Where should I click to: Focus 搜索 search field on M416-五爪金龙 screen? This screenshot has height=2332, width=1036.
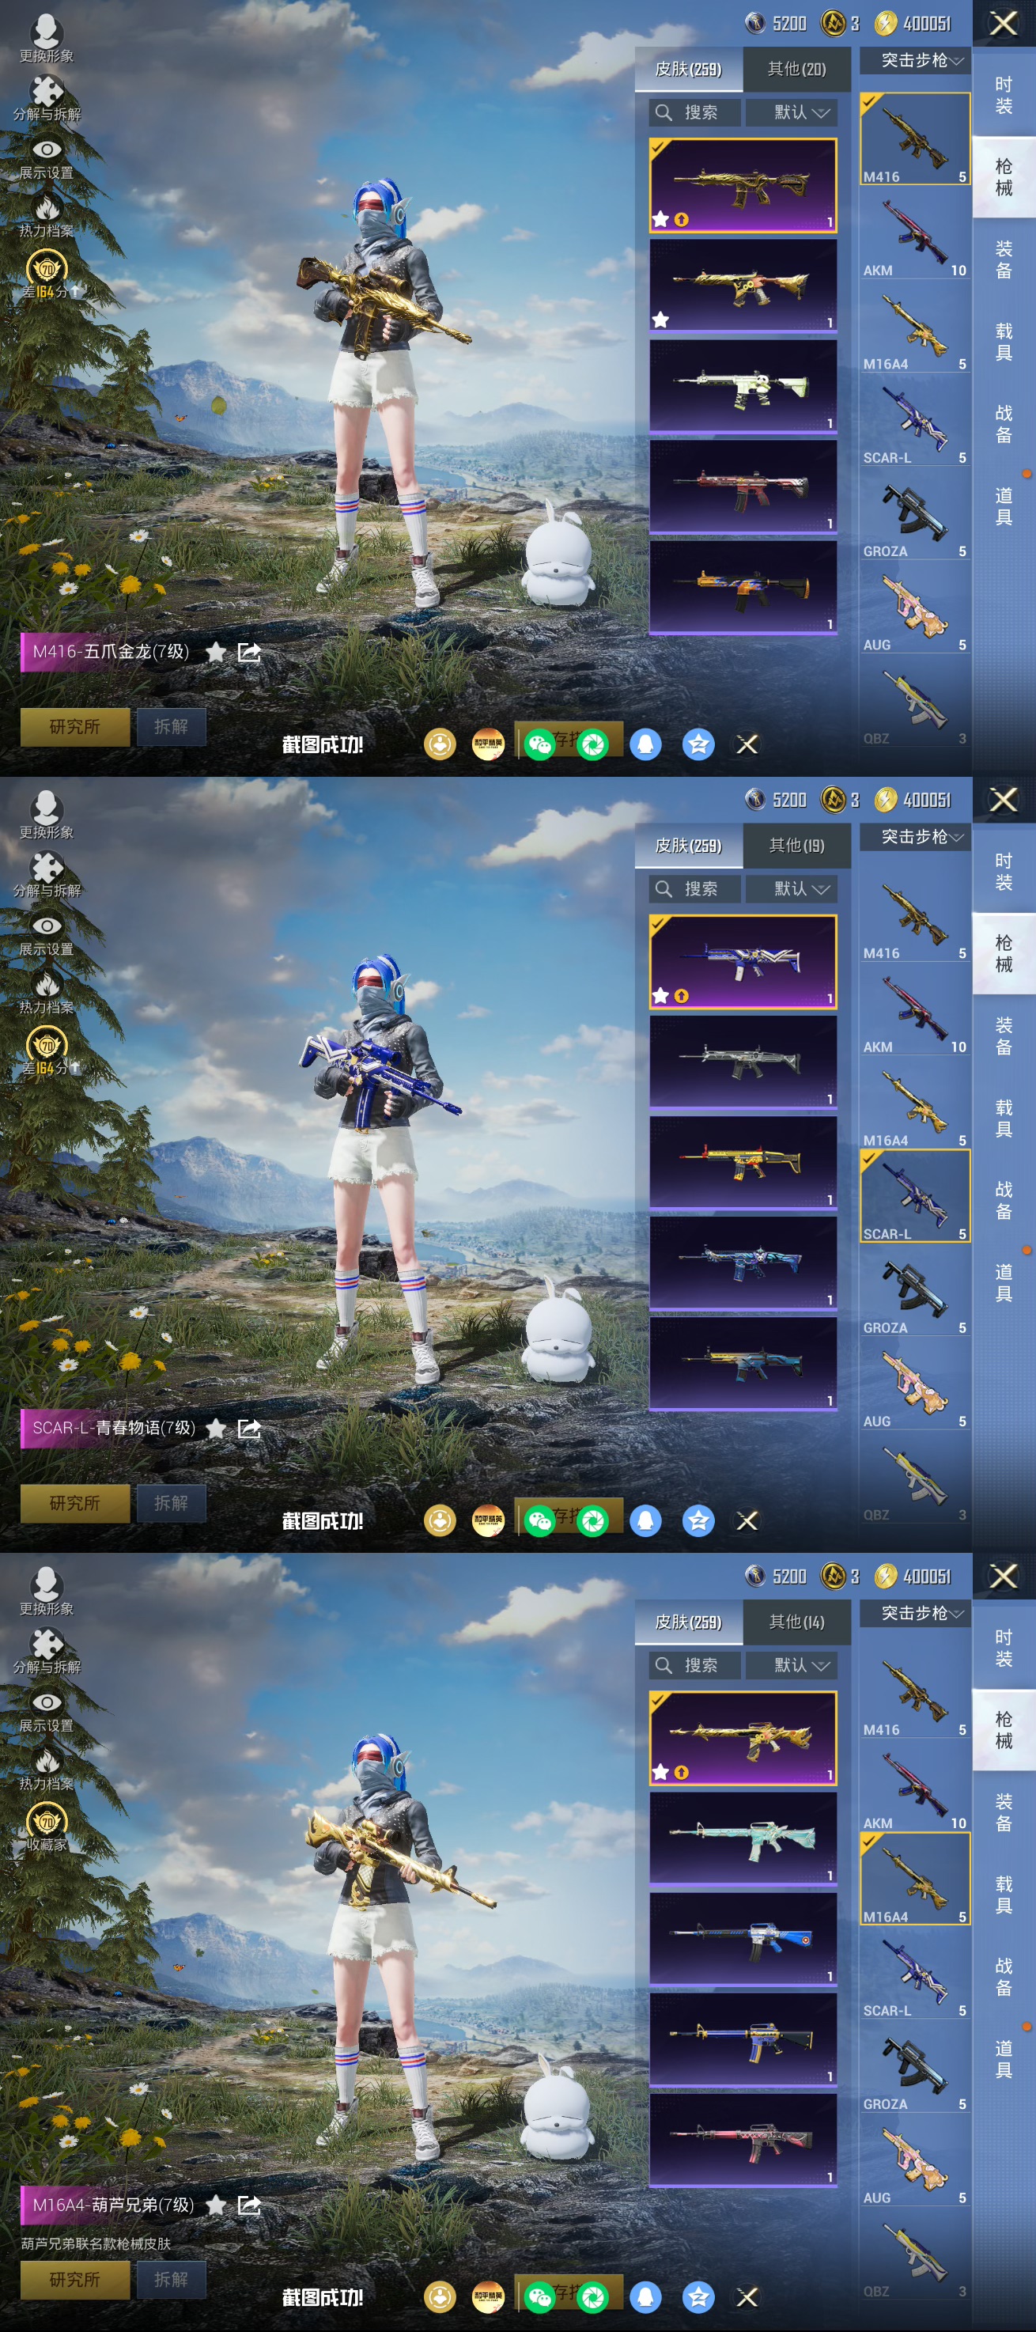point(695,112)
